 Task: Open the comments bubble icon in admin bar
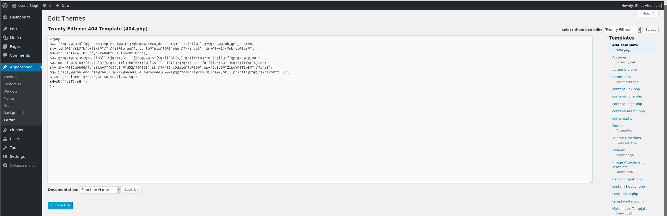[45, 5]
